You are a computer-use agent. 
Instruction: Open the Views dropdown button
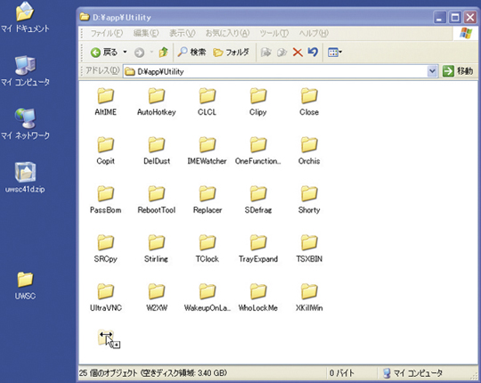[x=335, y=53]
